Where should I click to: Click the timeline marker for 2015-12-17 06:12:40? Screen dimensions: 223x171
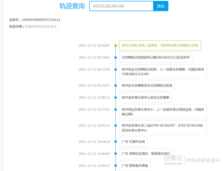click(115, 69)
